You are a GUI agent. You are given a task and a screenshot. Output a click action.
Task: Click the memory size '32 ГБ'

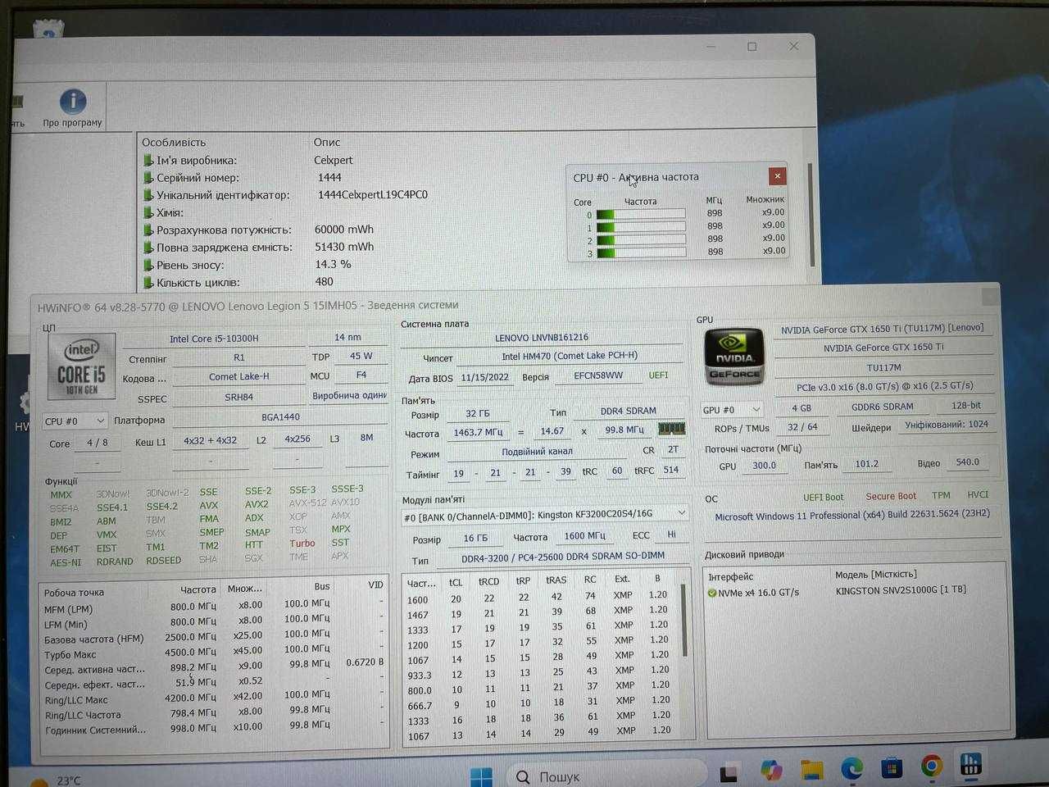[478, 413]
